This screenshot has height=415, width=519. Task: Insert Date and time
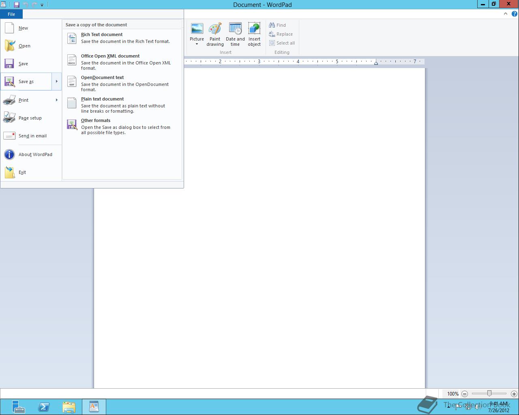coord(235,34)
